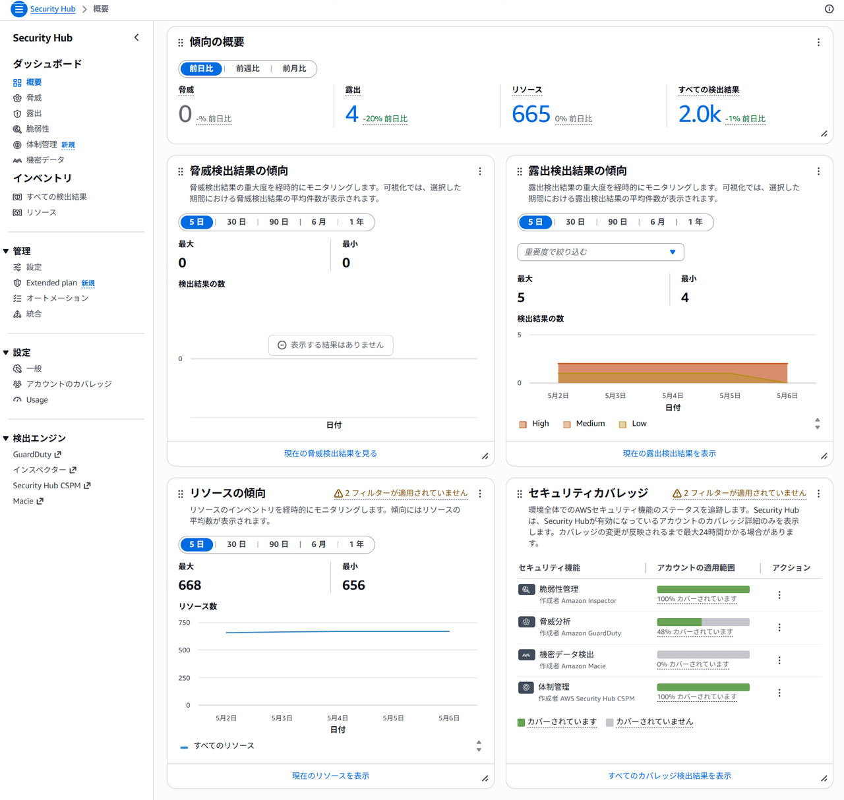Viewport: 844px width, 800px height.
Task: Open 露出検出結果の傾向 widget options menu
Action: coord(818,171)
